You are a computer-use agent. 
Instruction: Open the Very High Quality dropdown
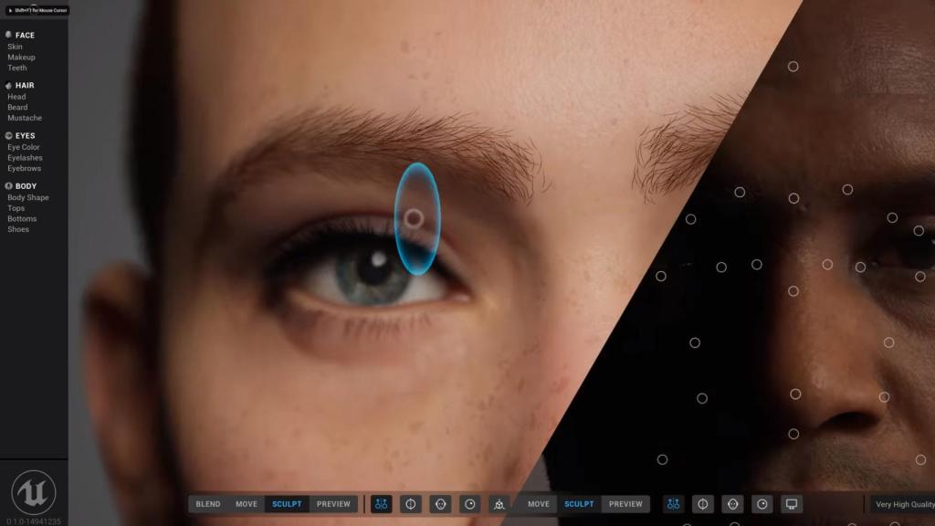900,504
